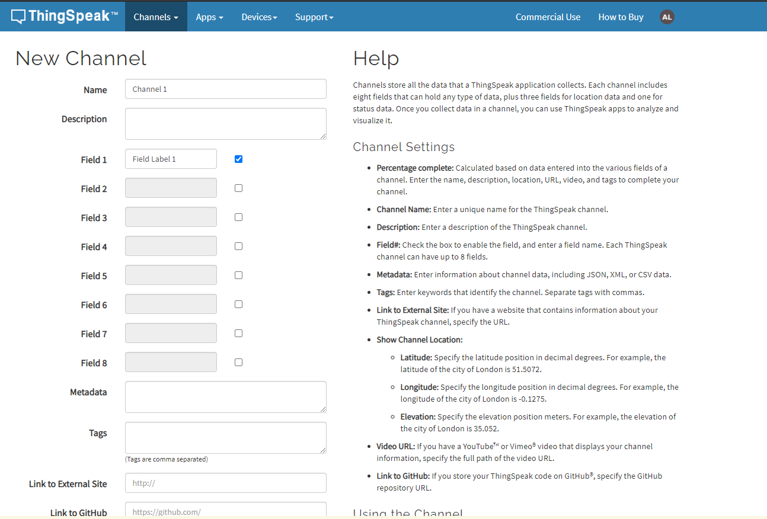Enable the Field 3 checkbox
This screenshot has width=767, height=519.
[238, 217]
